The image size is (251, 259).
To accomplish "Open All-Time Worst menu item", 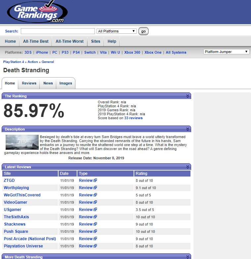I will tap(69, 41).
